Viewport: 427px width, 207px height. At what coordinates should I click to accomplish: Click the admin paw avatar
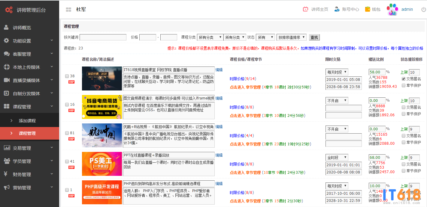[392, 9]
